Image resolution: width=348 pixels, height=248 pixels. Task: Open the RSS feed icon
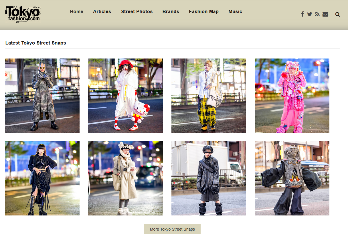(317, 14)
